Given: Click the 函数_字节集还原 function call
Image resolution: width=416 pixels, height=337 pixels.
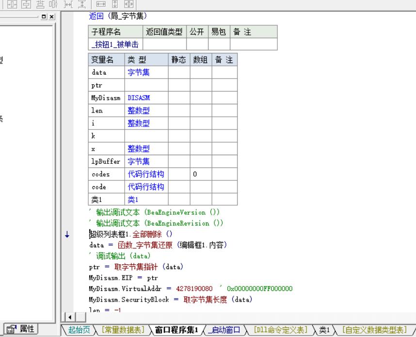Looking at the screenshot, I should pos(145,245).
